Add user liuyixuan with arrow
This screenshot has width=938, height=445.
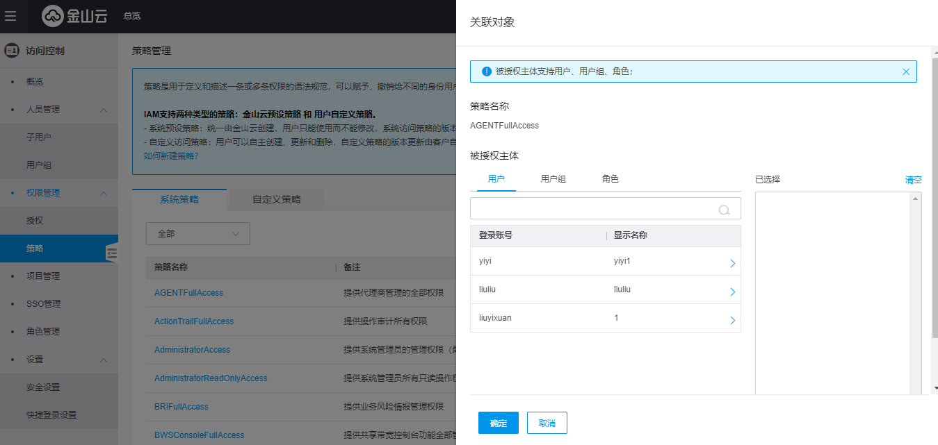tap(732, 321)
